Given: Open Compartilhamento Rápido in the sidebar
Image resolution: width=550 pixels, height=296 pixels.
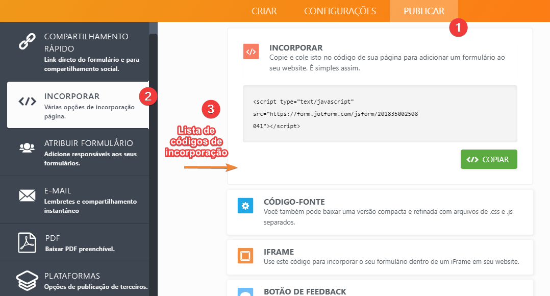Looking at the screenshot, I should click(86, 43).
